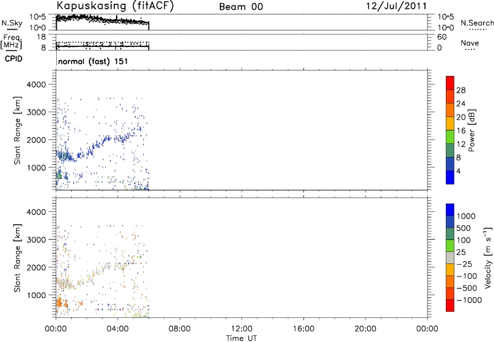The width and height of the screenshot is (494, 342).
Task: Click the blue swatch at the top of the Velocity colorbar
Action: [450, 210]
